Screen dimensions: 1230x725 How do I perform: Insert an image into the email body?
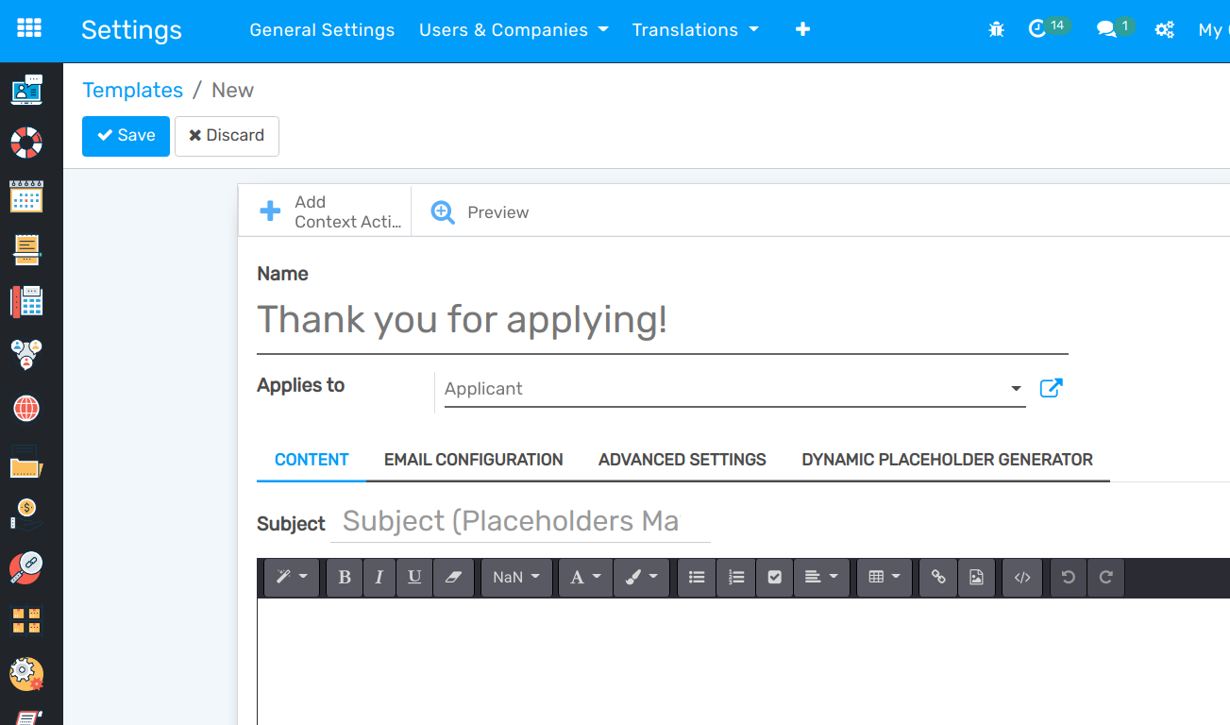pyautogui.click(x=976, y=577)
